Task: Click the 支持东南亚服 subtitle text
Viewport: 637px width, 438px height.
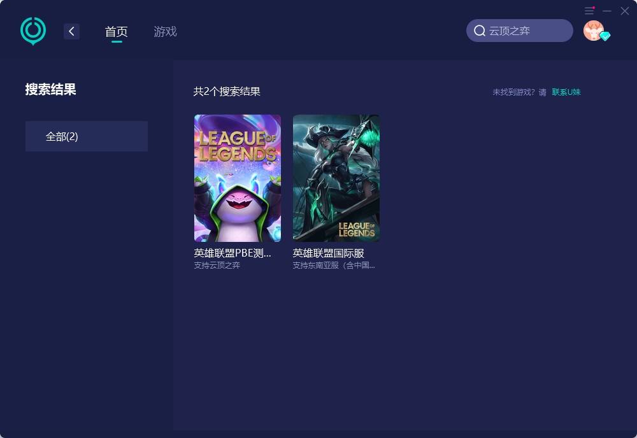Action: pyautogui.click(x=334, y=265)
